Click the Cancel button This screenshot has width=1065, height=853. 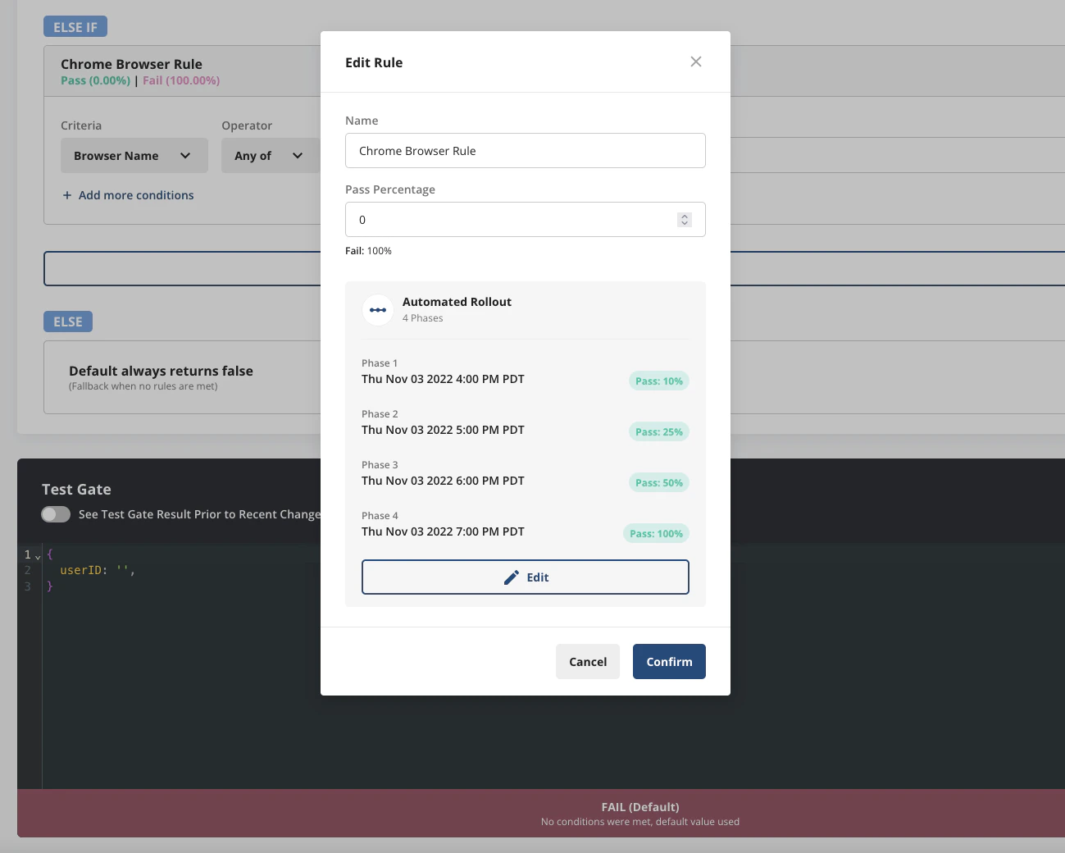tap(588, 662)
